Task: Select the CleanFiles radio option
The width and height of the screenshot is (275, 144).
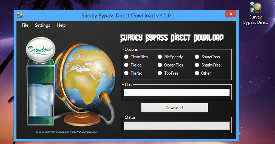Action: [136, 57]
